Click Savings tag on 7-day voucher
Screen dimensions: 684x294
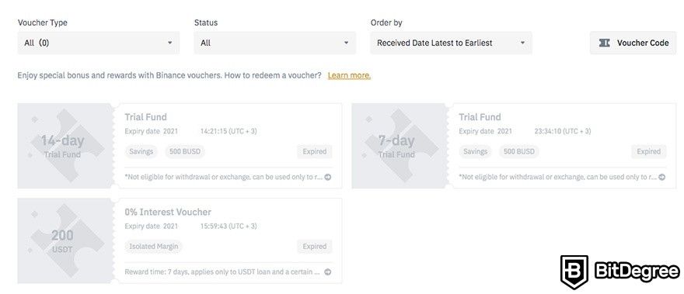pyautogui.click(x=475, y=151)
